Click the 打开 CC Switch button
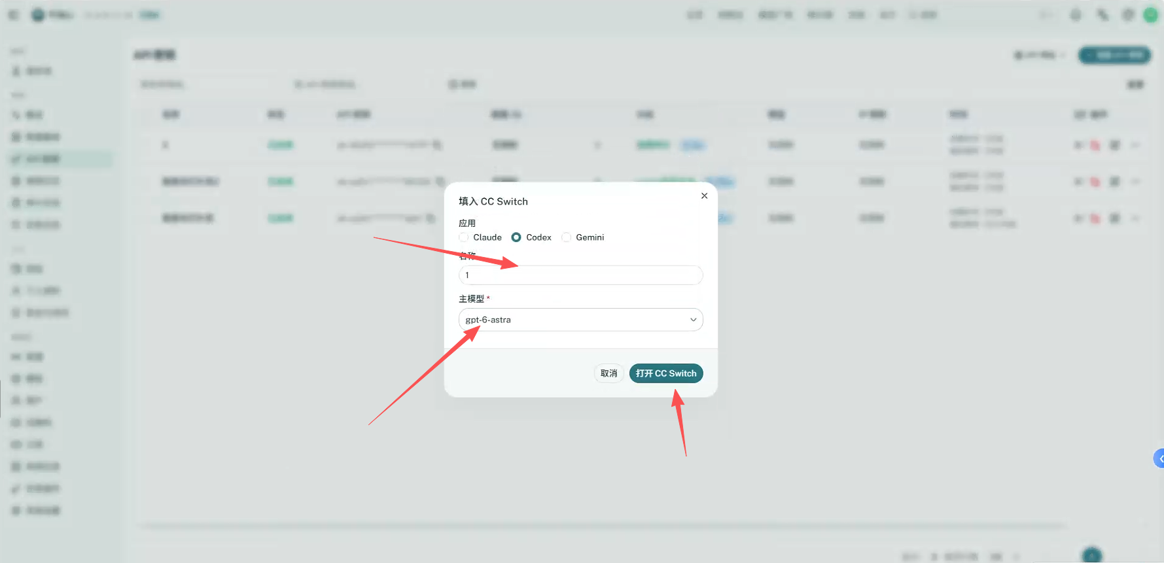Viewport: 1164px width, 563px height. [x=666, y=373]
